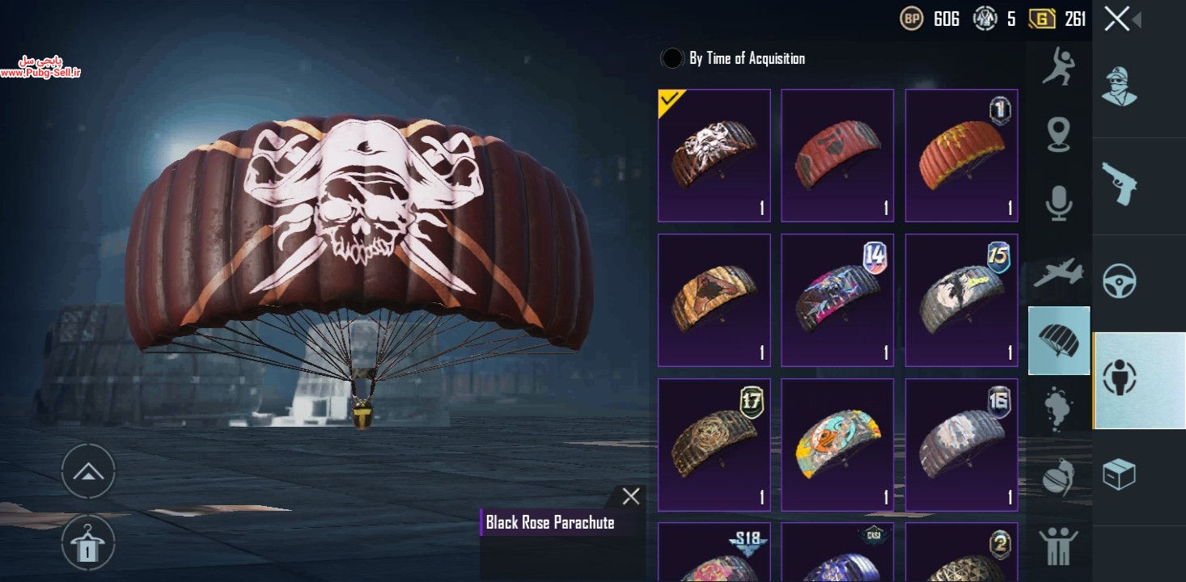
Task: Click the wardrobe hanger button
Action: click(88, 542)
